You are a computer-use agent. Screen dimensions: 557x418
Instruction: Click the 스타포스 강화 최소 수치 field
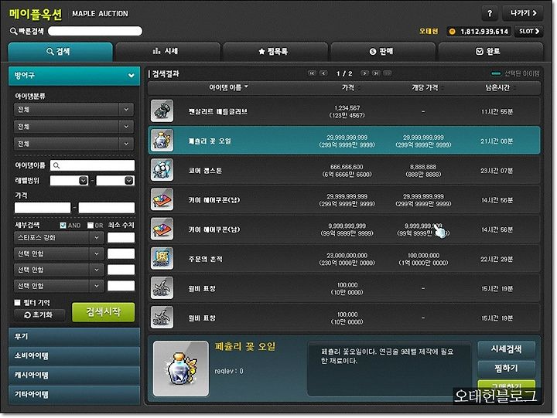(x=121, y=237)
